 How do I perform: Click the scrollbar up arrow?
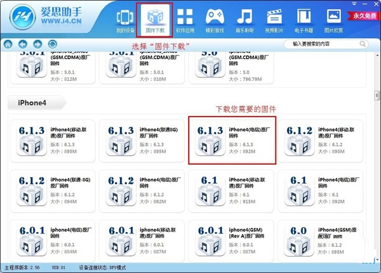pyautogui.click(x=377, y=55)
